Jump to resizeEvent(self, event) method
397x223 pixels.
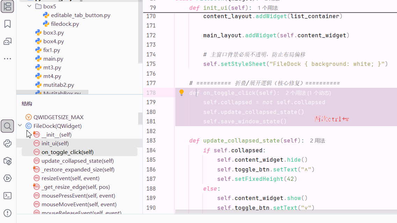coord(71,178)
